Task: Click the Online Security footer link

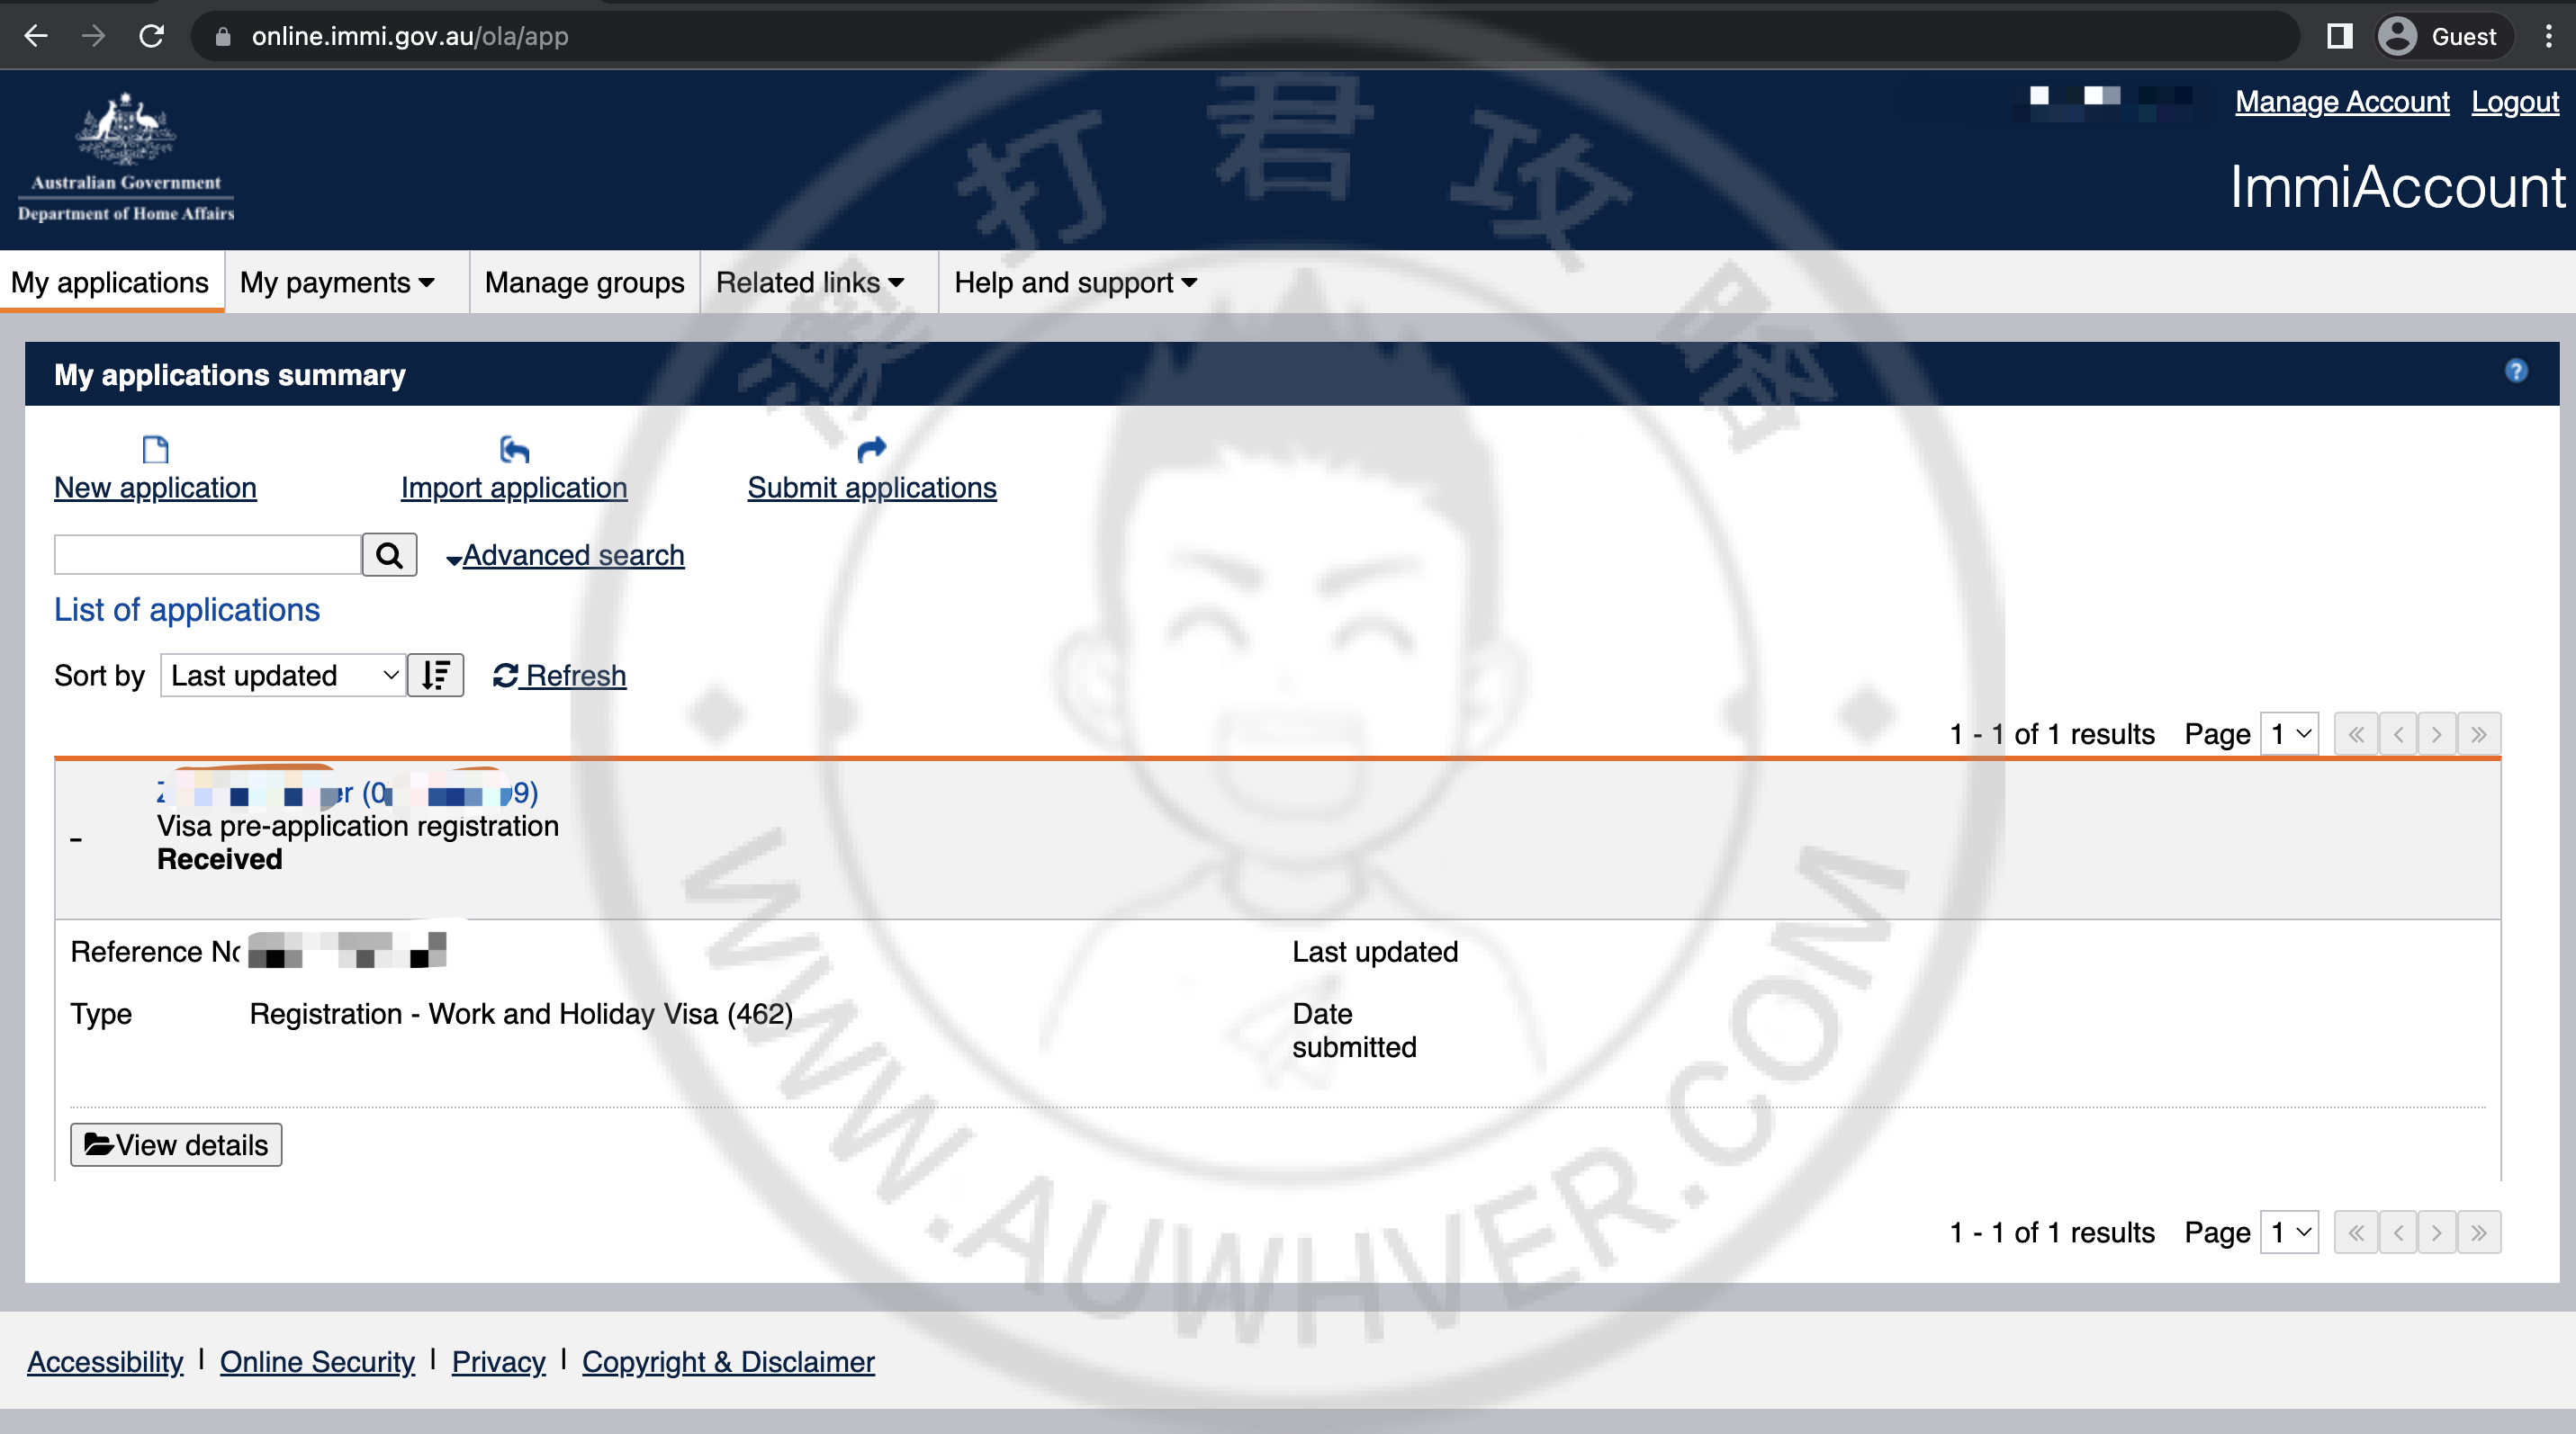Action: (317, 1362)
